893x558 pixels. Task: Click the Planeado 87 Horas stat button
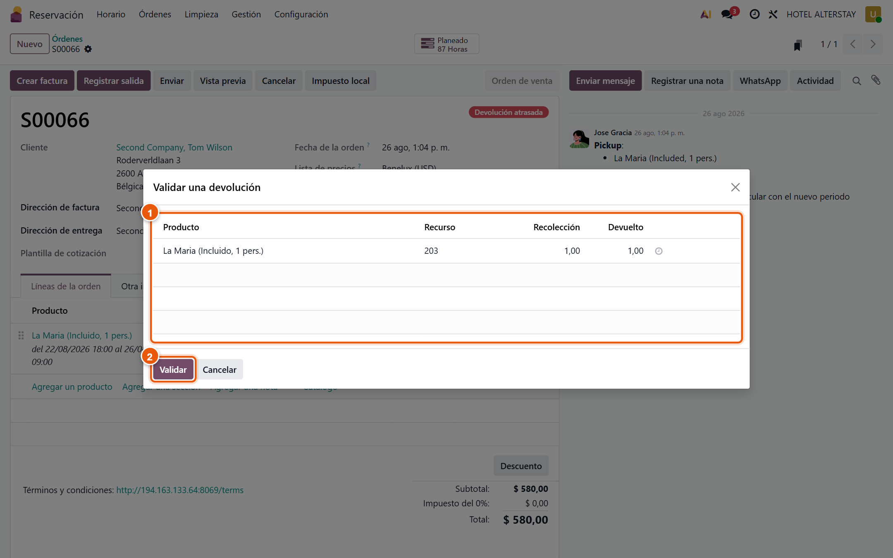(446, 44)
